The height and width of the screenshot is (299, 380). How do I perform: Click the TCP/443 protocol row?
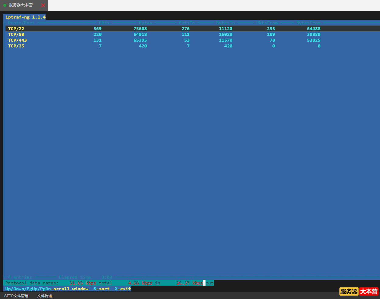click(x=17, y=40)
